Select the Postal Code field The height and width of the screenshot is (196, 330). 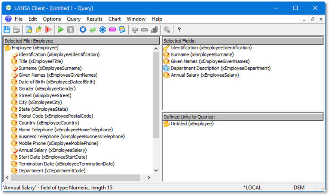click(56, 116)
